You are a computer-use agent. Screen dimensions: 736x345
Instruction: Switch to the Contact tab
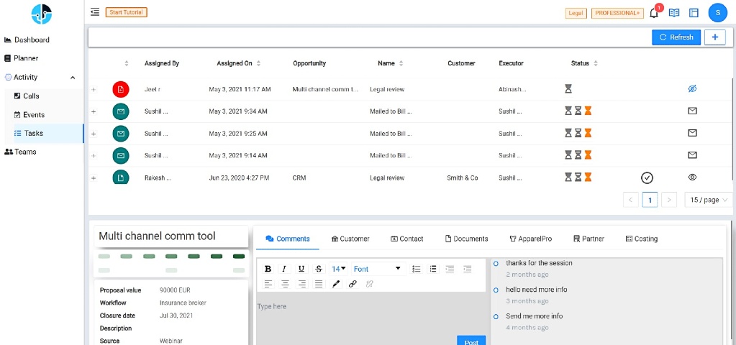(x=407, y=239)
